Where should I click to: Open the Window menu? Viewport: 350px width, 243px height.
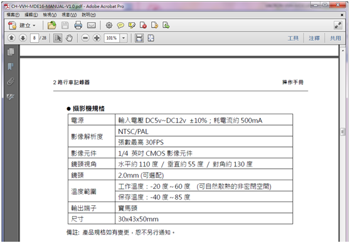click(69, 15)
